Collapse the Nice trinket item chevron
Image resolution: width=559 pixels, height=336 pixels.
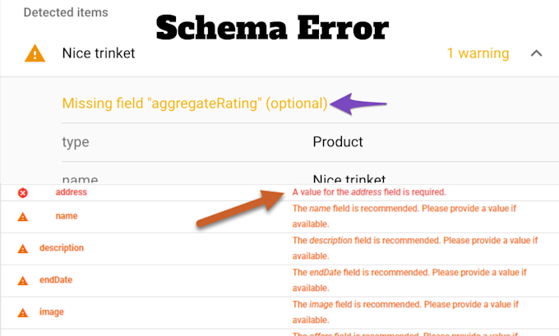pos(536,53)
